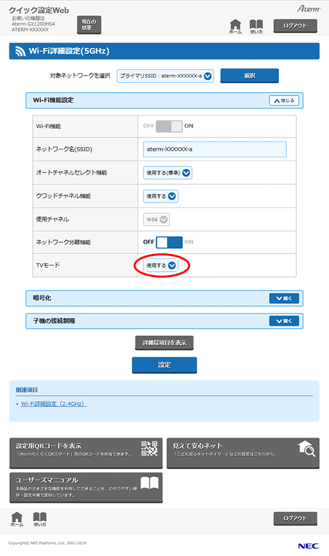This screenshot has height=556, width=329.
Task: Click the 関連項目 heading text
Action: (26, 390)
